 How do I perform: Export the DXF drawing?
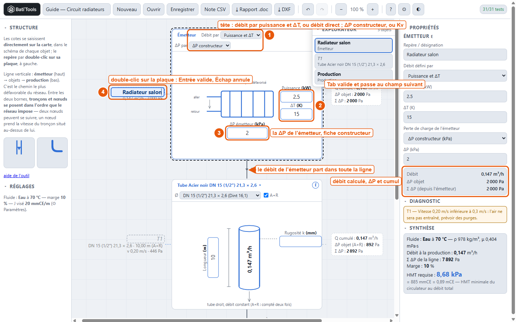pyautogui.click(x=285, y=9)
